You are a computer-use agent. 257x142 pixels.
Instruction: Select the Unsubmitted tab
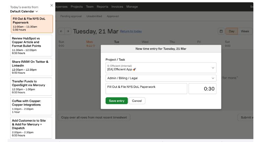(x=94, y=16)
